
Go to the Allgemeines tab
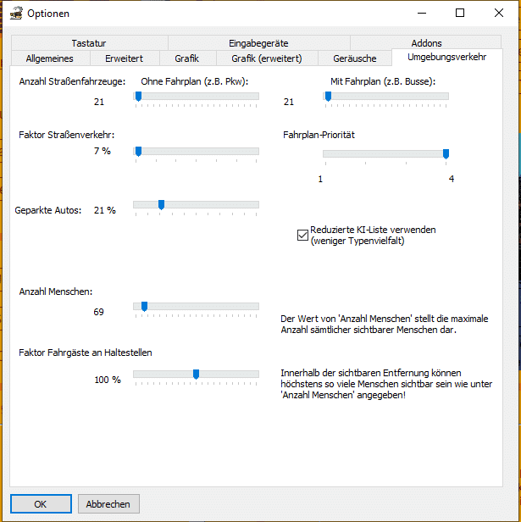coord(50,58)
